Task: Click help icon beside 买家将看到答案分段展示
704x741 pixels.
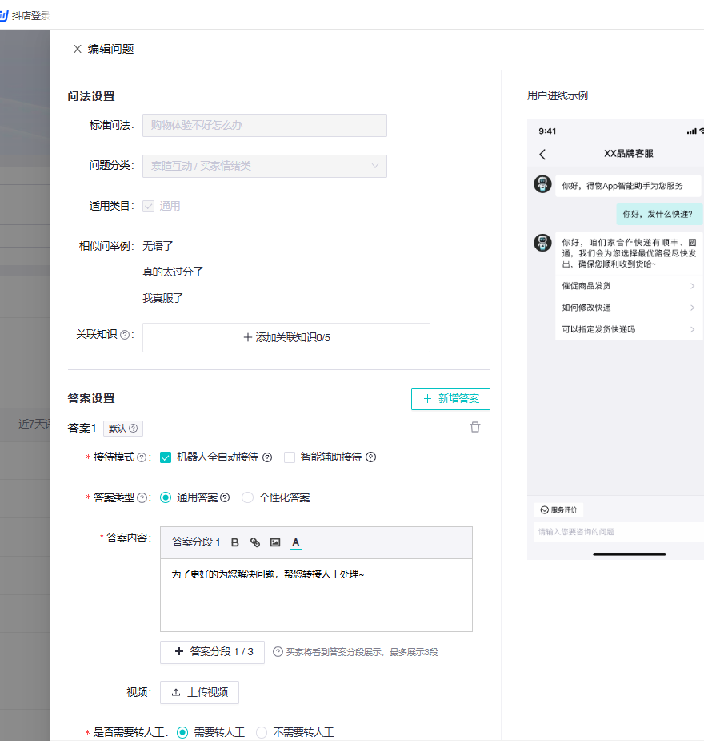Action: click(x=278, y=652)
